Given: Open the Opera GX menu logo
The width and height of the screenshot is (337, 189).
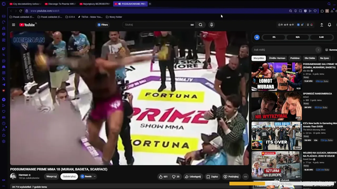Looking at the screenshot, I should [x=4, y=4].
